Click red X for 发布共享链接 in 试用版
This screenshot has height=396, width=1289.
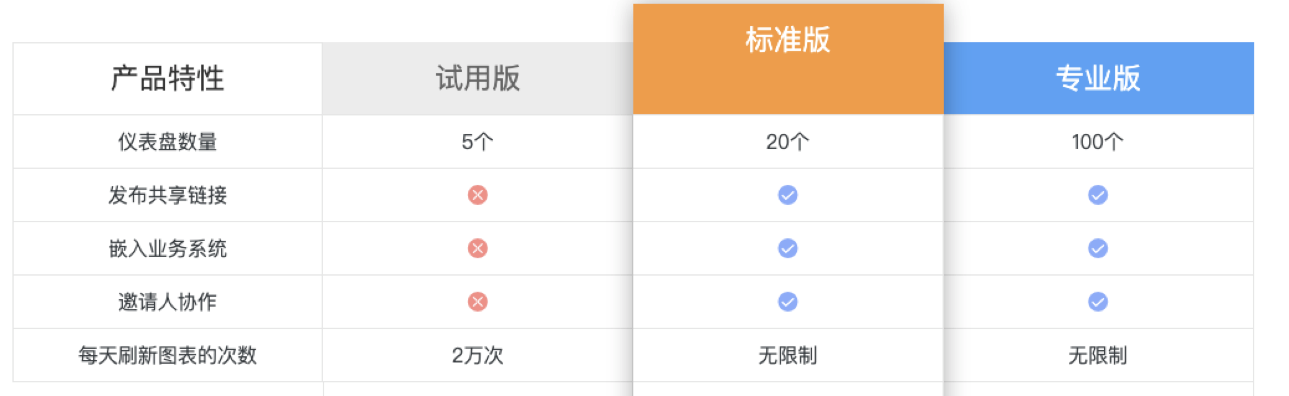tap(477, 195)
